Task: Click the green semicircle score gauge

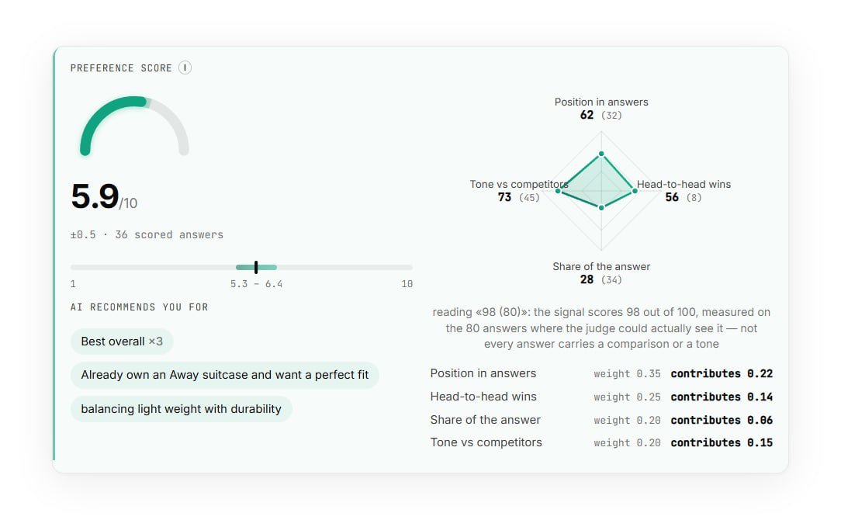Action: click(x=134, y=126)
